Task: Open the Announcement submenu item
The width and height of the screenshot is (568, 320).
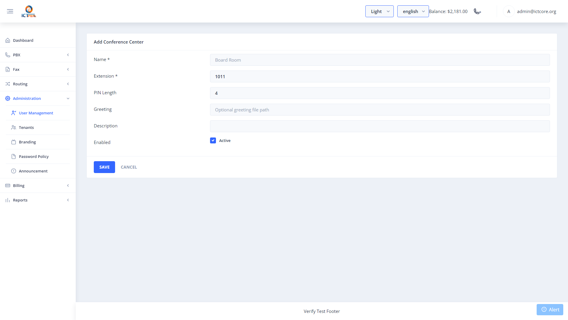Action: (x=38, y=171)
